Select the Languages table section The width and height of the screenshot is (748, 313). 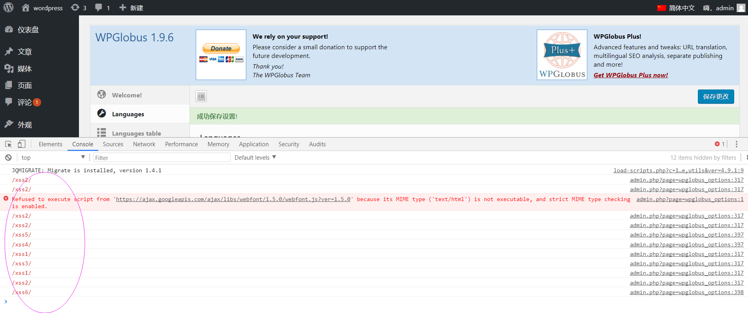click(x=140, y=131)
